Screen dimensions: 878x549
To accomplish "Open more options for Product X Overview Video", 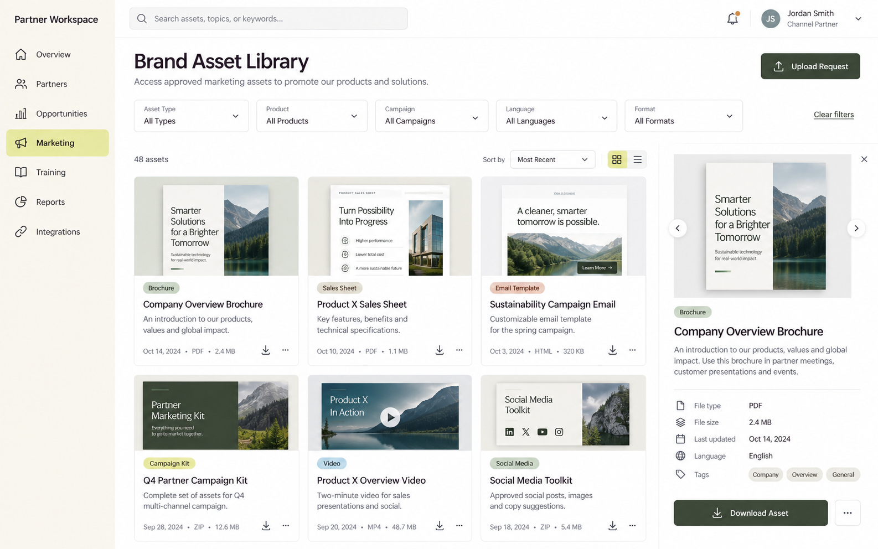I will click(x=459, y=526).
